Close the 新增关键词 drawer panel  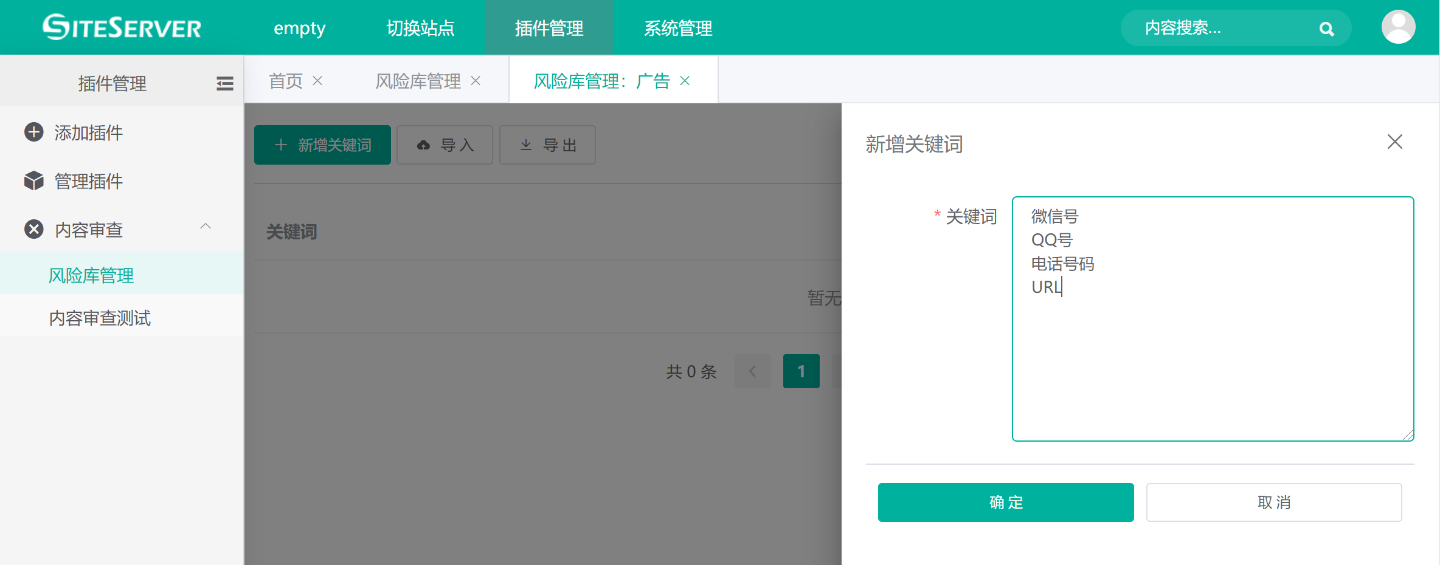coord(1394,142)
